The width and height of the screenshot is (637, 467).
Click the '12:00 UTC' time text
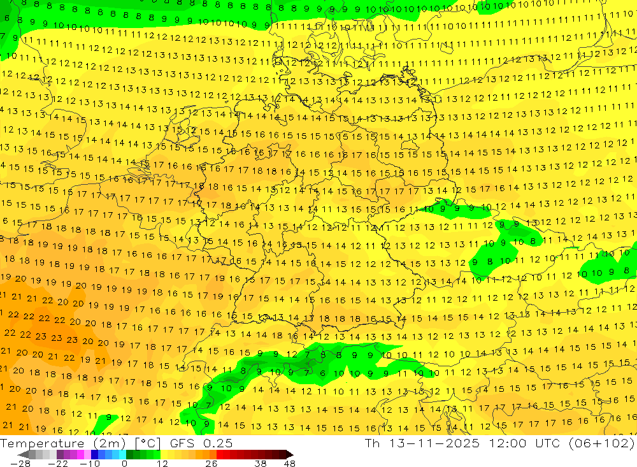[524, 443]
